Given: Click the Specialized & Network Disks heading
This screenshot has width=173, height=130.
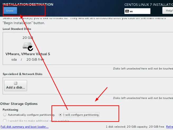Looking at the screenshot, I should (22, 74).
